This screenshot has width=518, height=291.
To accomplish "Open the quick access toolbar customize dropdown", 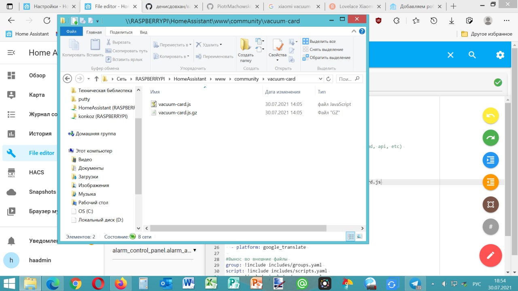I will click(98, 21).
